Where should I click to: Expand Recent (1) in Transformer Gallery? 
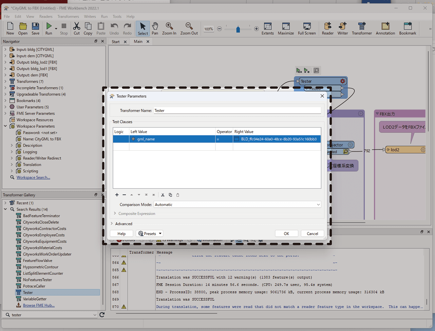5,203
